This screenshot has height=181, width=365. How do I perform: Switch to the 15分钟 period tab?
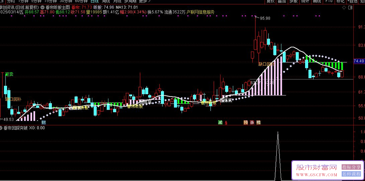coord(50,1)
